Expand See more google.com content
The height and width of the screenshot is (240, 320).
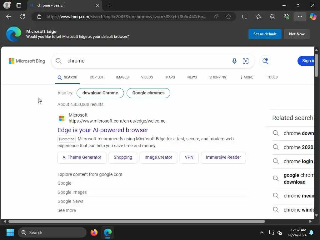click(67, 210)
